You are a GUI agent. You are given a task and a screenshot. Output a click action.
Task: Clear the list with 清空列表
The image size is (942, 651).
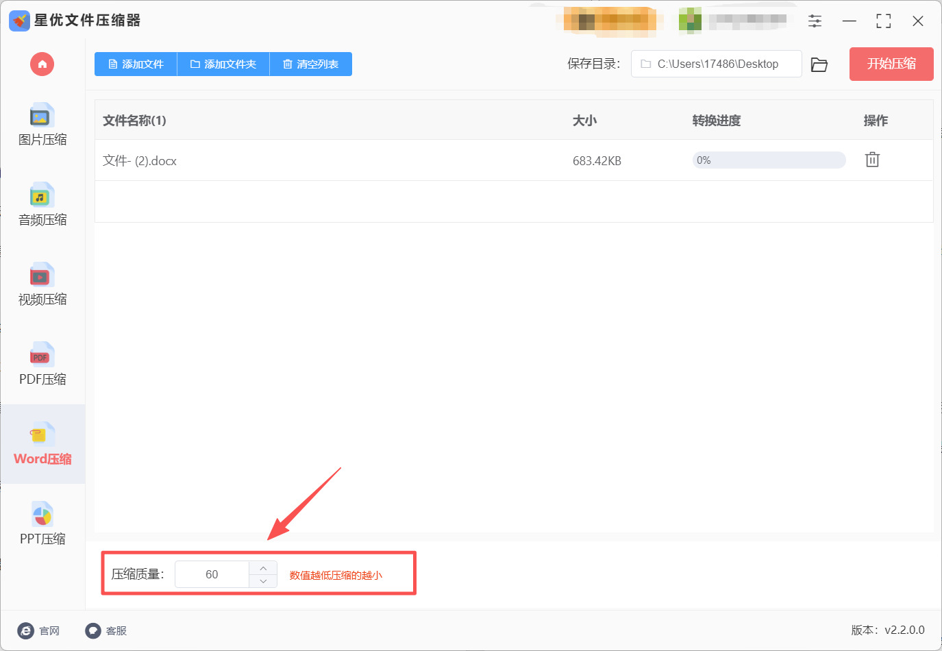311,64
